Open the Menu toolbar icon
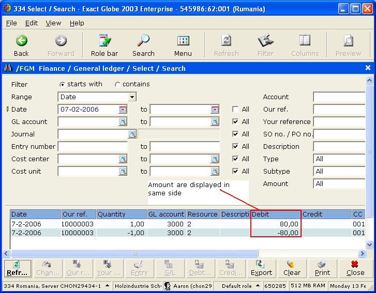Screen dimensions: 376x293 click(x=183, y=41)
